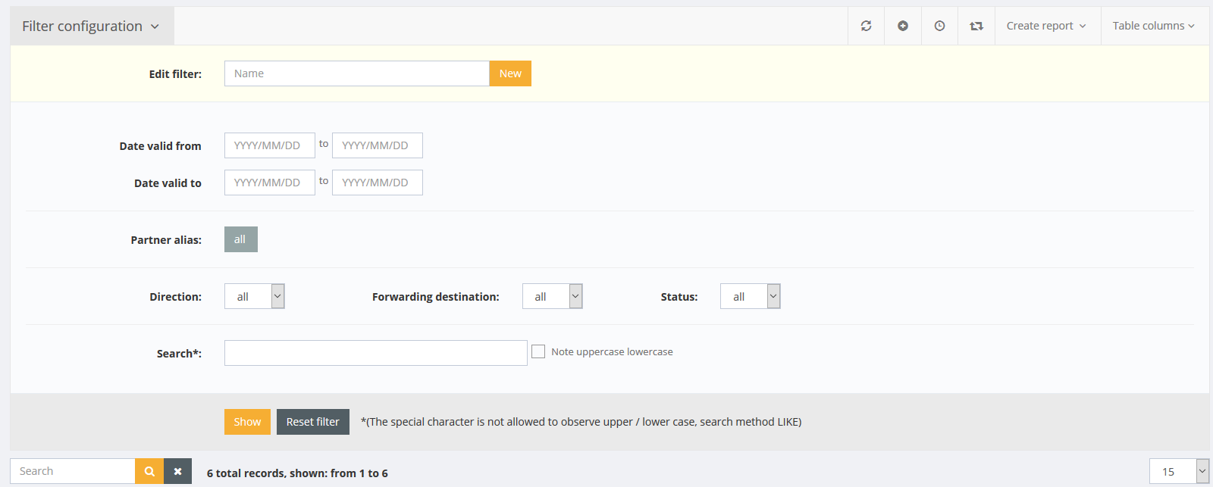
Task: Click the first Date valid from field
Action: tap(269, 145)
